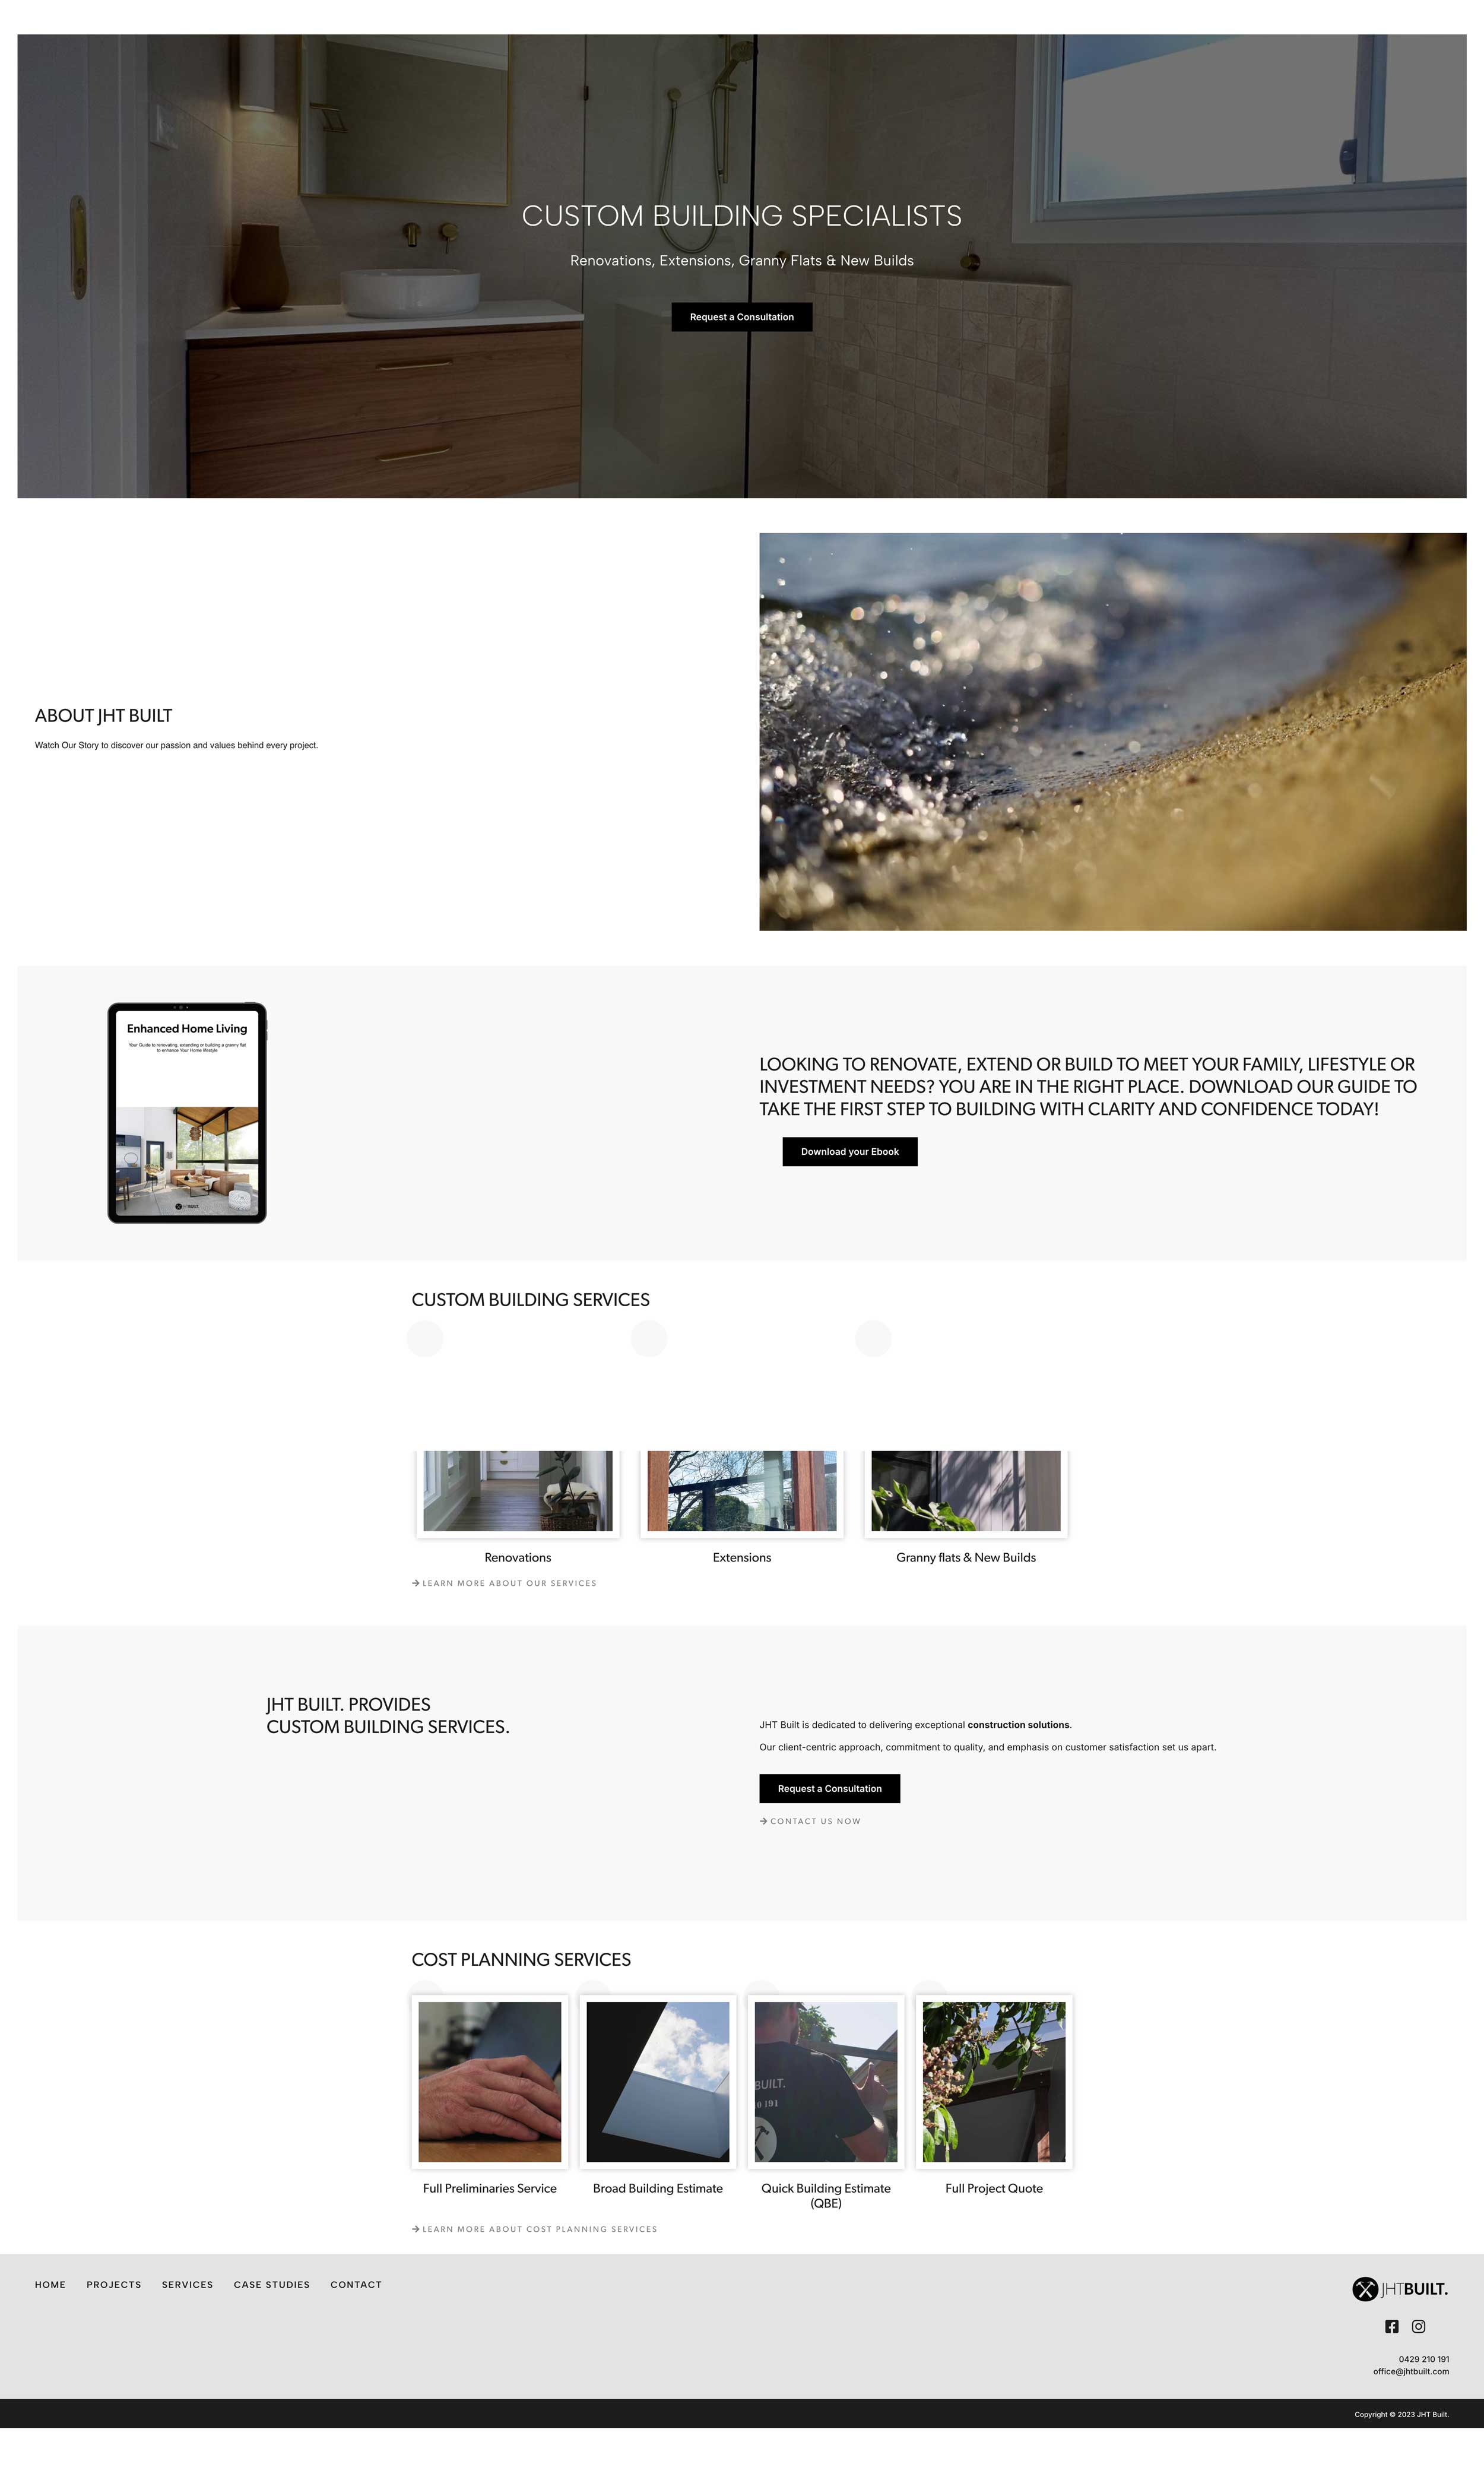
Task: Click the CASE STUDIES tab in footer
Action: coord(270,2284)
